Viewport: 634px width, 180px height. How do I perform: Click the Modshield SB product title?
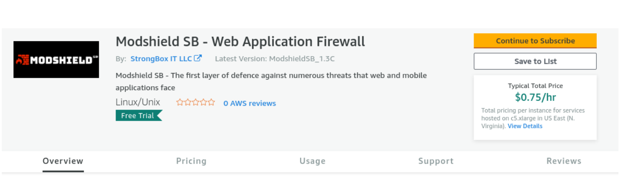point(241,42)
